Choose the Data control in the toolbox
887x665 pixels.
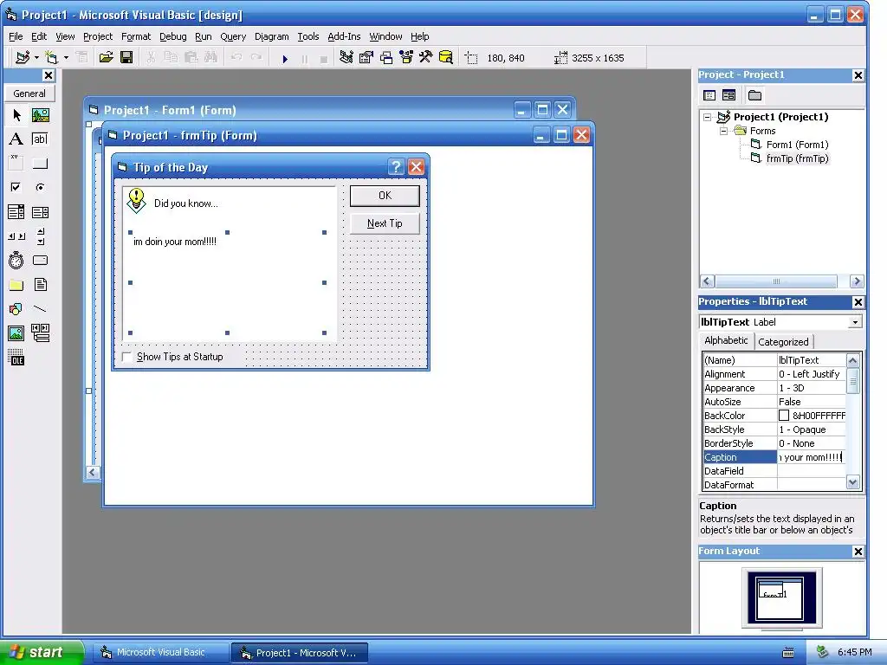tap(40, 333)
